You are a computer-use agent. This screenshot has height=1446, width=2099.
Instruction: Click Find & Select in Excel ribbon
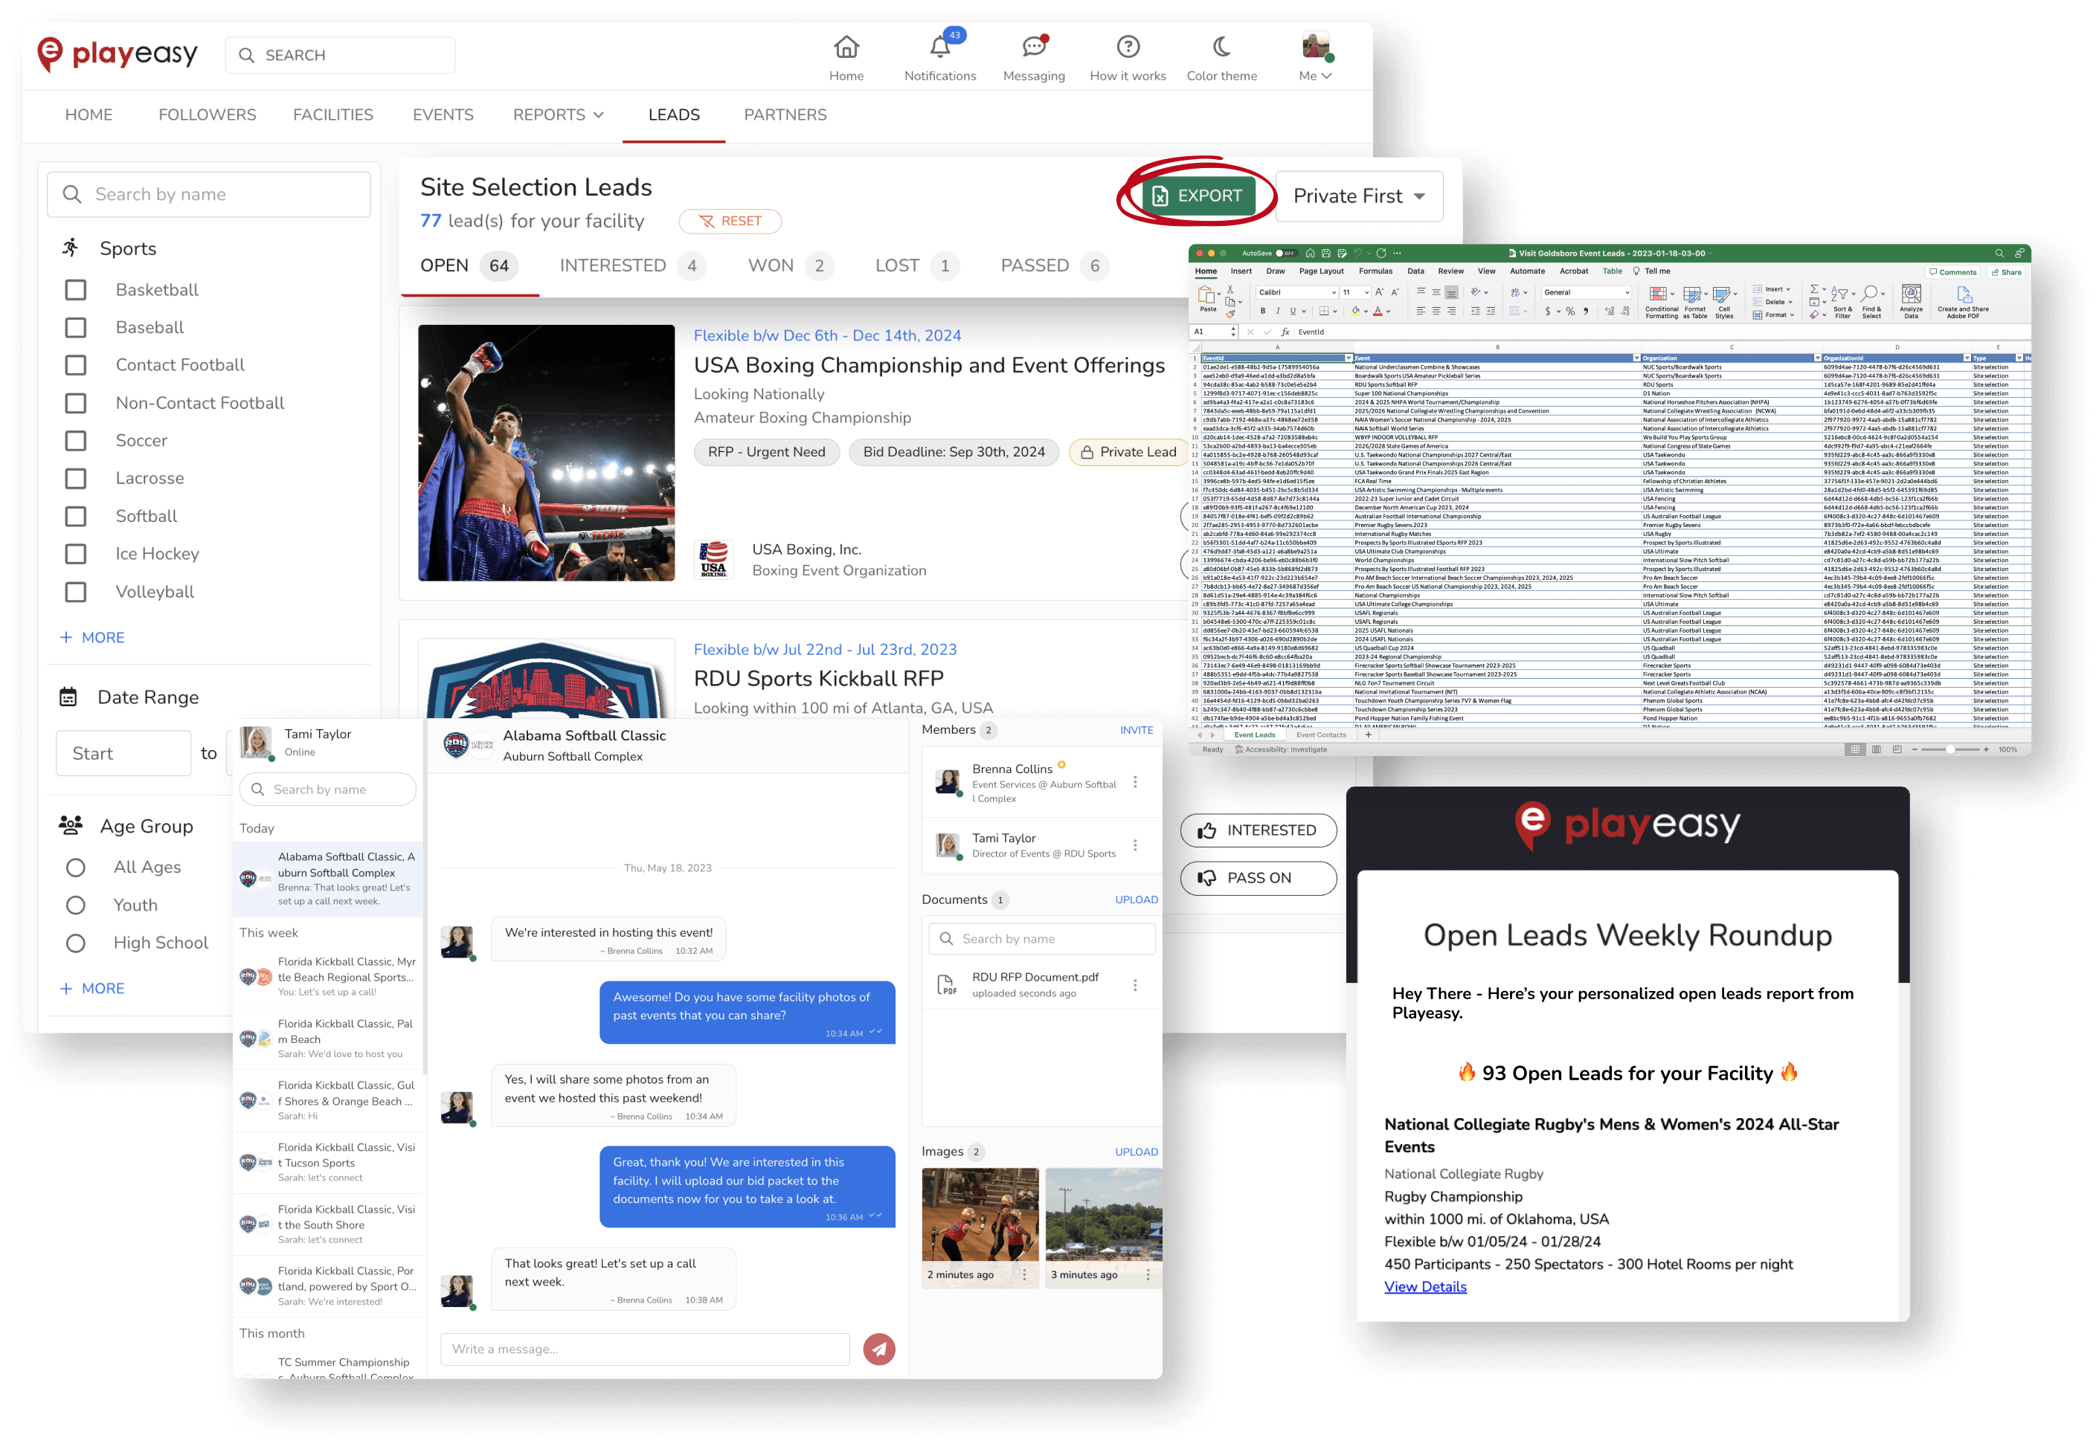(x=1871, y=303)
